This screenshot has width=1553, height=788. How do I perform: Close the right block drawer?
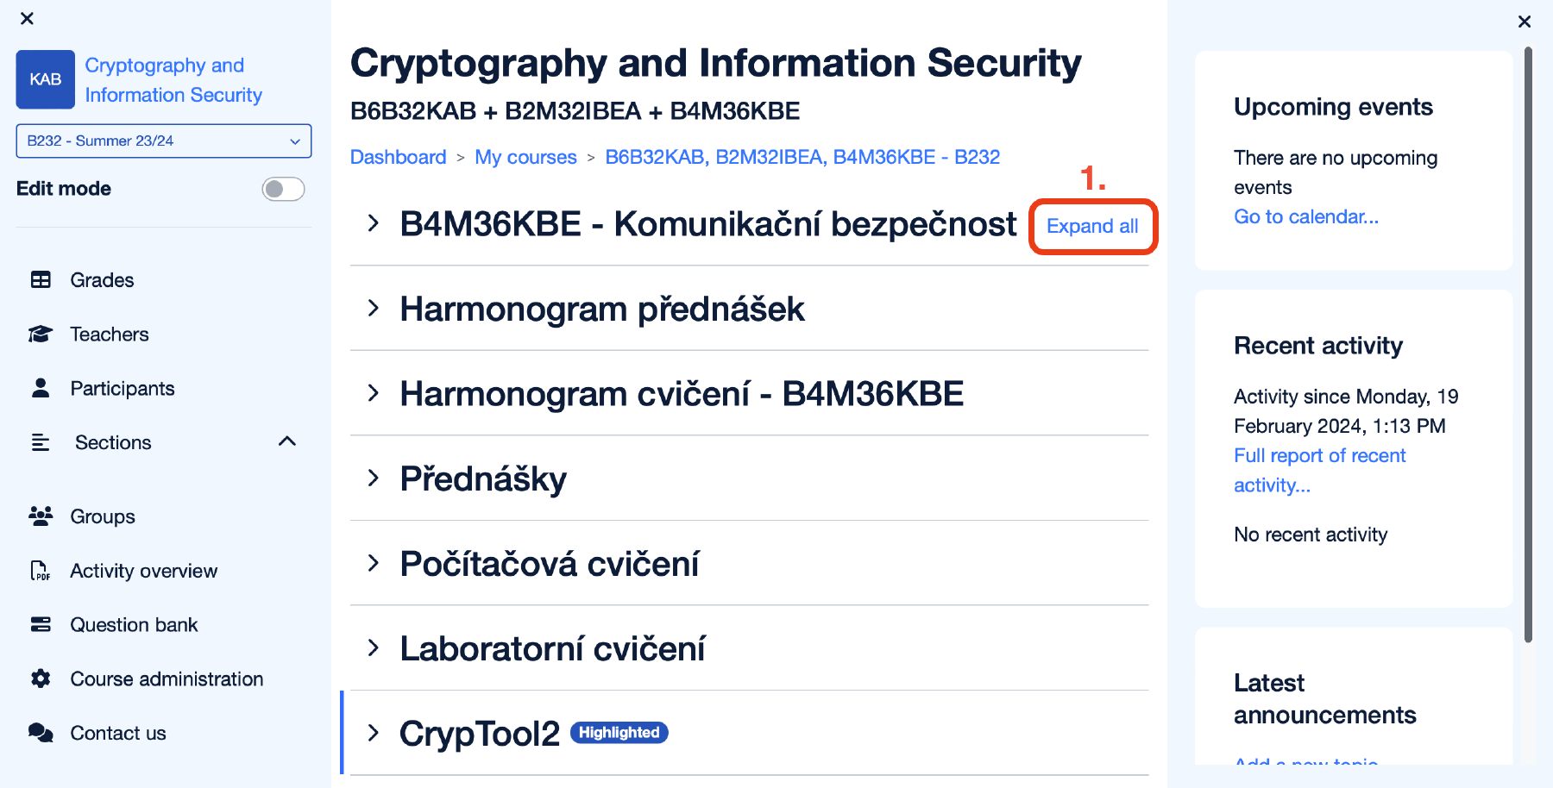pos(1525,22)
